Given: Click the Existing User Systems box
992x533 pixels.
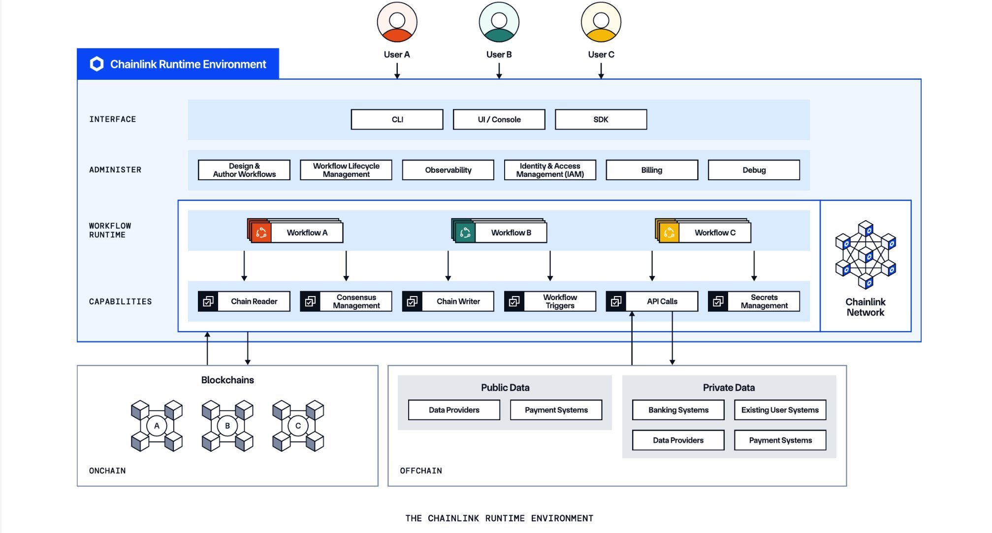Looking at the screenshot, I should tap(780, 410).
